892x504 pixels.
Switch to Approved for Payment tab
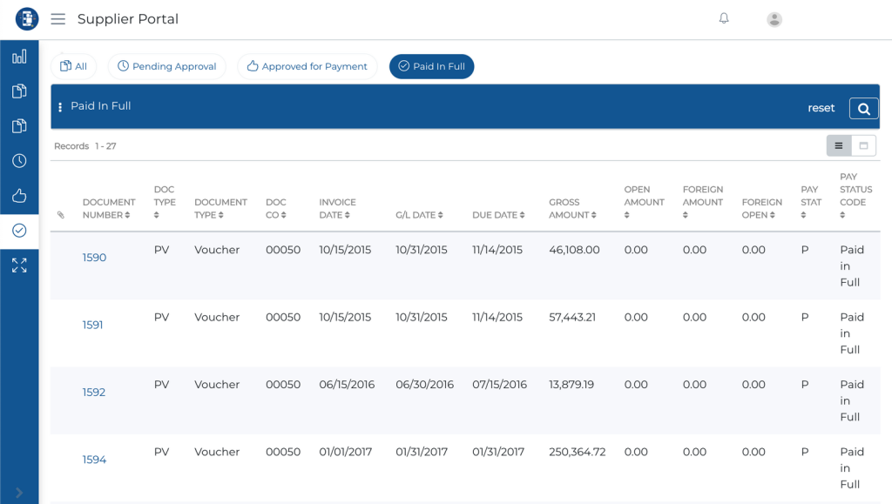click(307, 66)
